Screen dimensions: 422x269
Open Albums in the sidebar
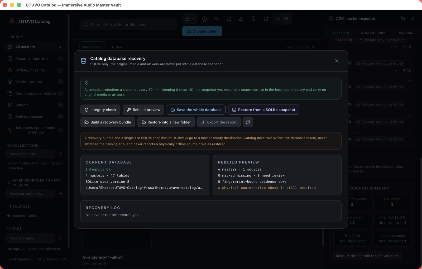(x=36, y=105)
